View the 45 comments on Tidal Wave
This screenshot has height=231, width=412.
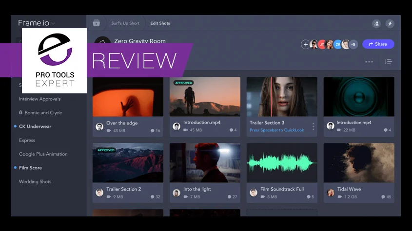[386, 196]
